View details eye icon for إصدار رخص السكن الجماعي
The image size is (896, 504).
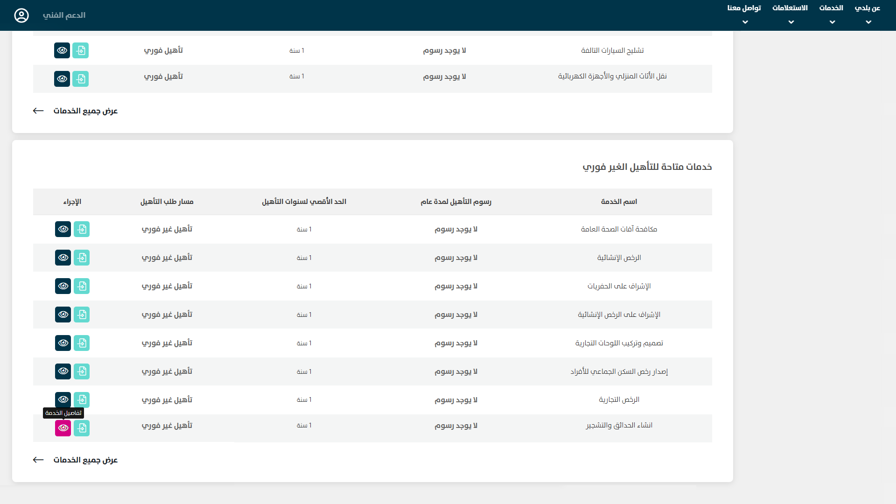[x=63, y=371]
